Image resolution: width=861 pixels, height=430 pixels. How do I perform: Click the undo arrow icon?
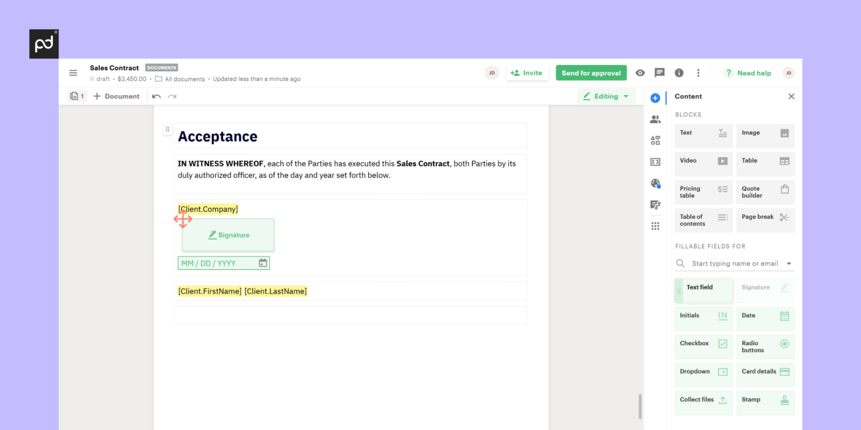coord(156,96)
